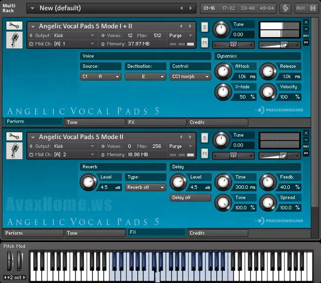Image resolution: width=321 pixels, height=283 pixels.
Task: Toggle AUX view in multi rack header
Action: (301, 8)
